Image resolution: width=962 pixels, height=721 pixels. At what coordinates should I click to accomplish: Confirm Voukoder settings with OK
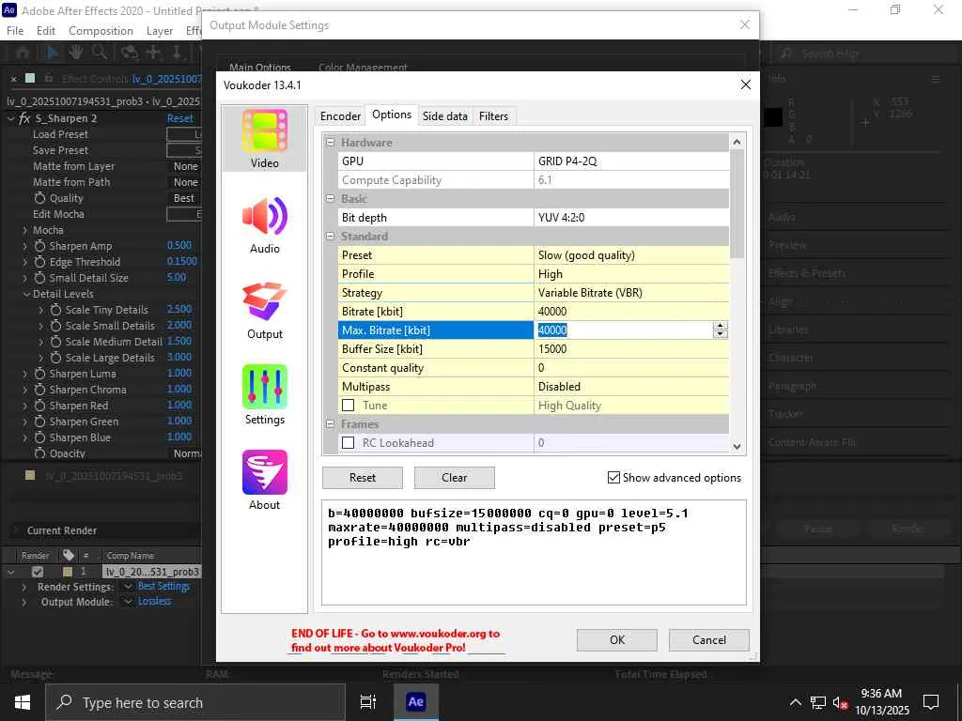pyautogui.click(x=616, y=639)
